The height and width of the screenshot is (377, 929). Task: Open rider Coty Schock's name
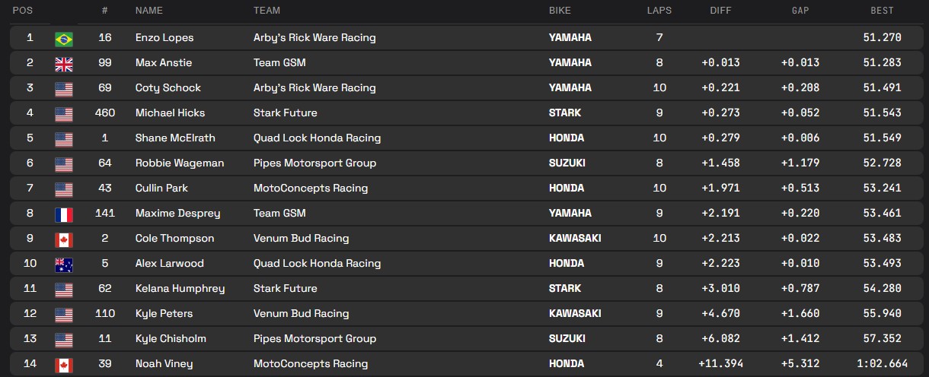(x=168, y=88)
